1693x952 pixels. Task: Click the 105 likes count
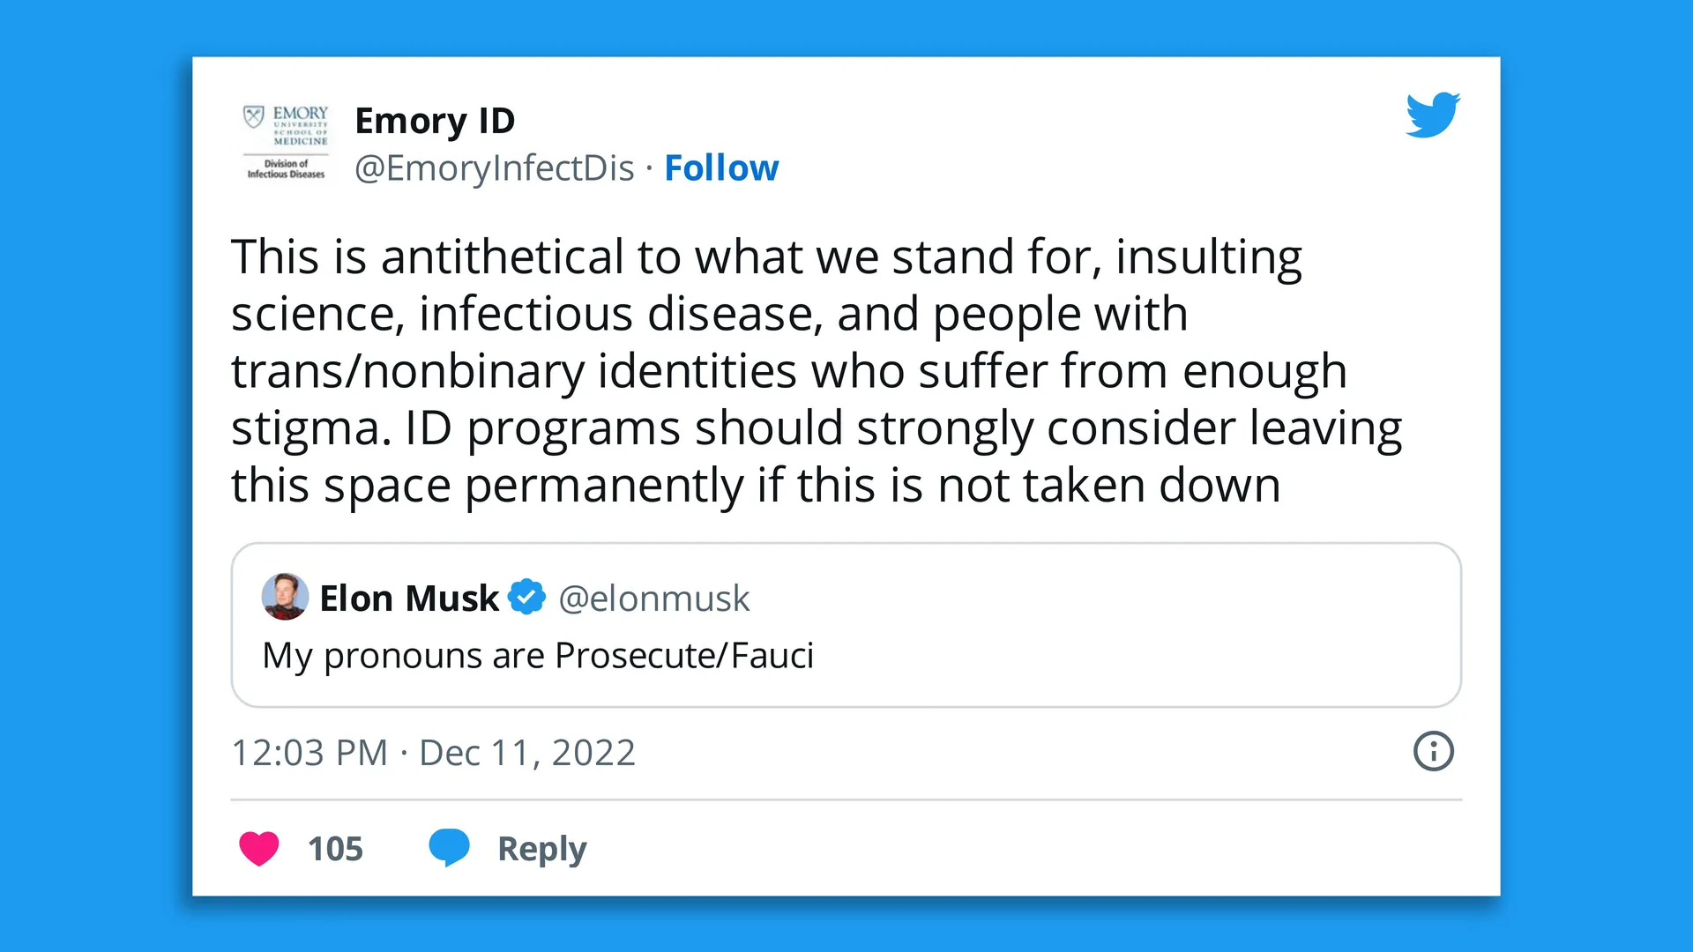[x=333, y=848]
